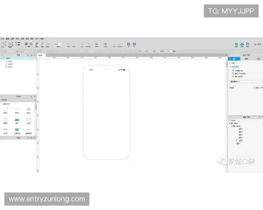This screenshot has width=263, height=210.
Task: Select the Image widget in library
Action: [x=17, y=119]
